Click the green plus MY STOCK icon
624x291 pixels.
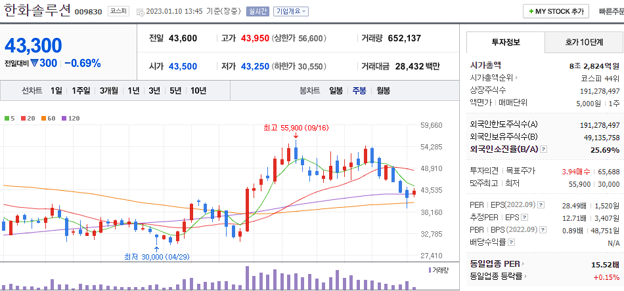coord(531,12)
